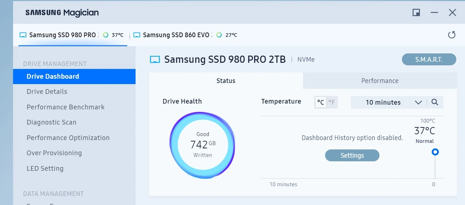Open Drive Dashboard in the sidebar
This screenshot has height=205, width=465.
(74, 76)
